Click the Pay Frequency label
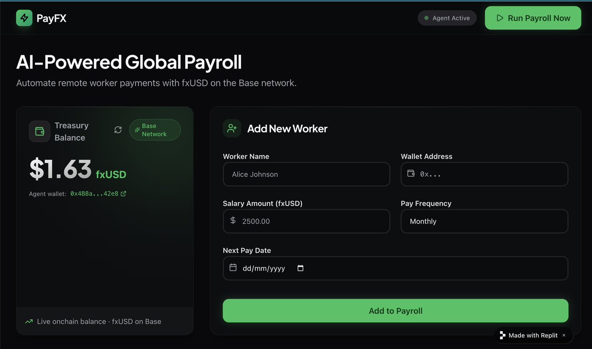Screen dimensions: 592x349 point(426,203)
